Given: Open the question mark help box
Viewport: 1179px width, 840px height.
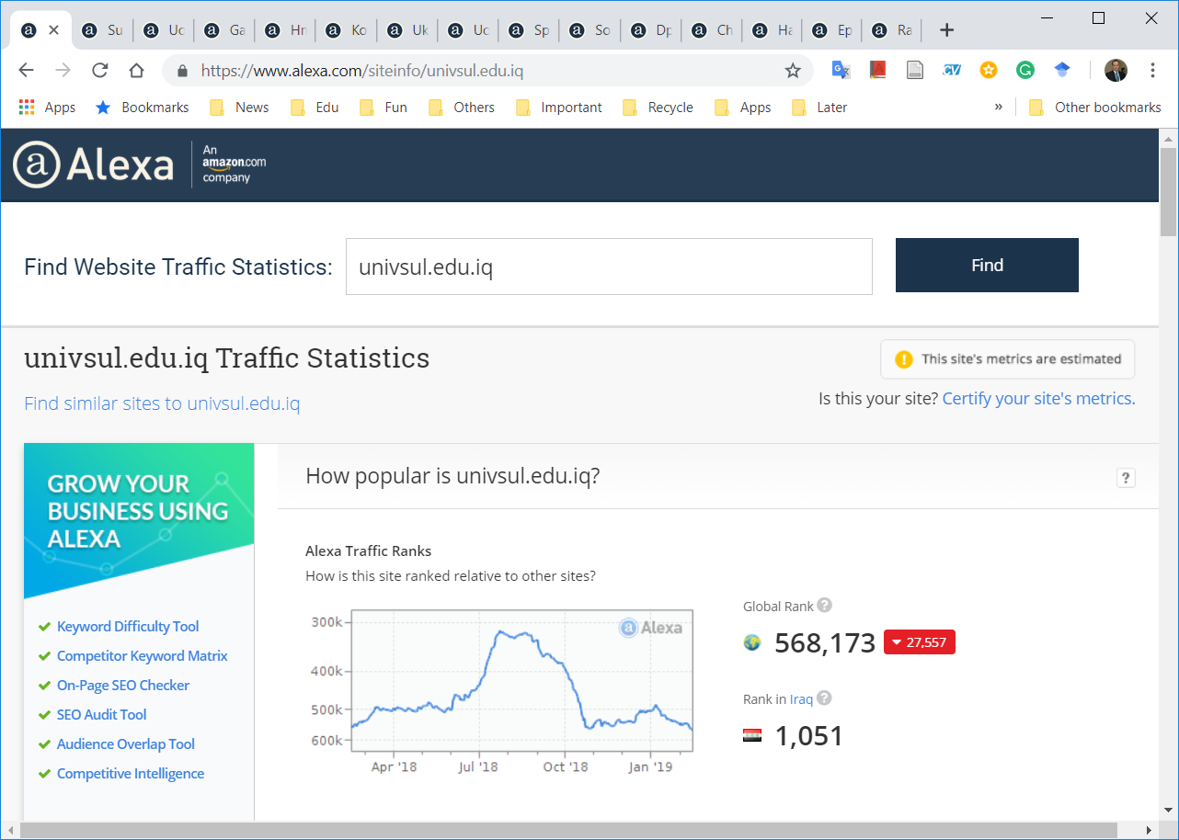Looking at the screenshot, I should click(x=1125, y=477).
